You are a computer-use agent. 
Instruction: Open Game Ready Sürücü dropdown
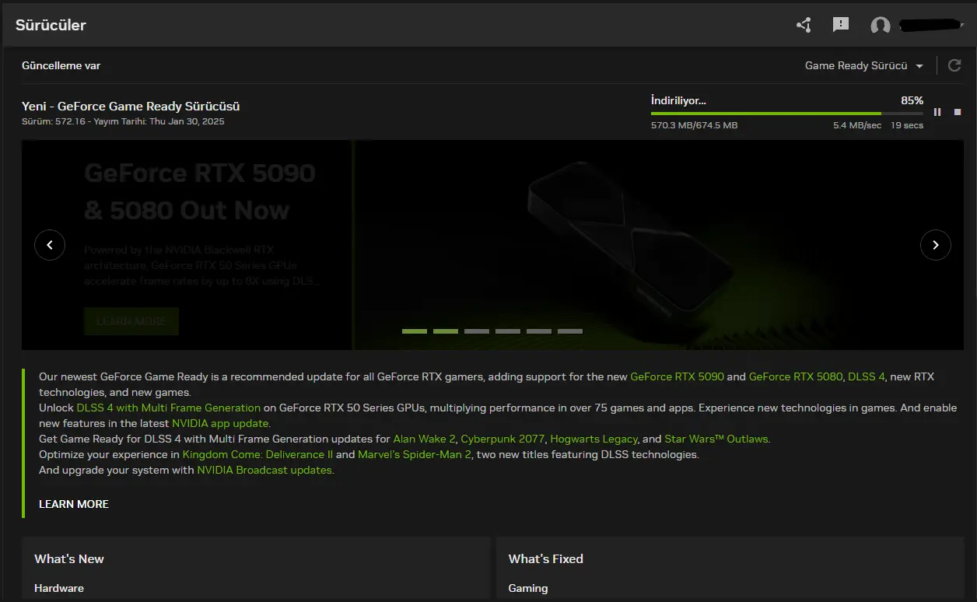coord(864,65)
